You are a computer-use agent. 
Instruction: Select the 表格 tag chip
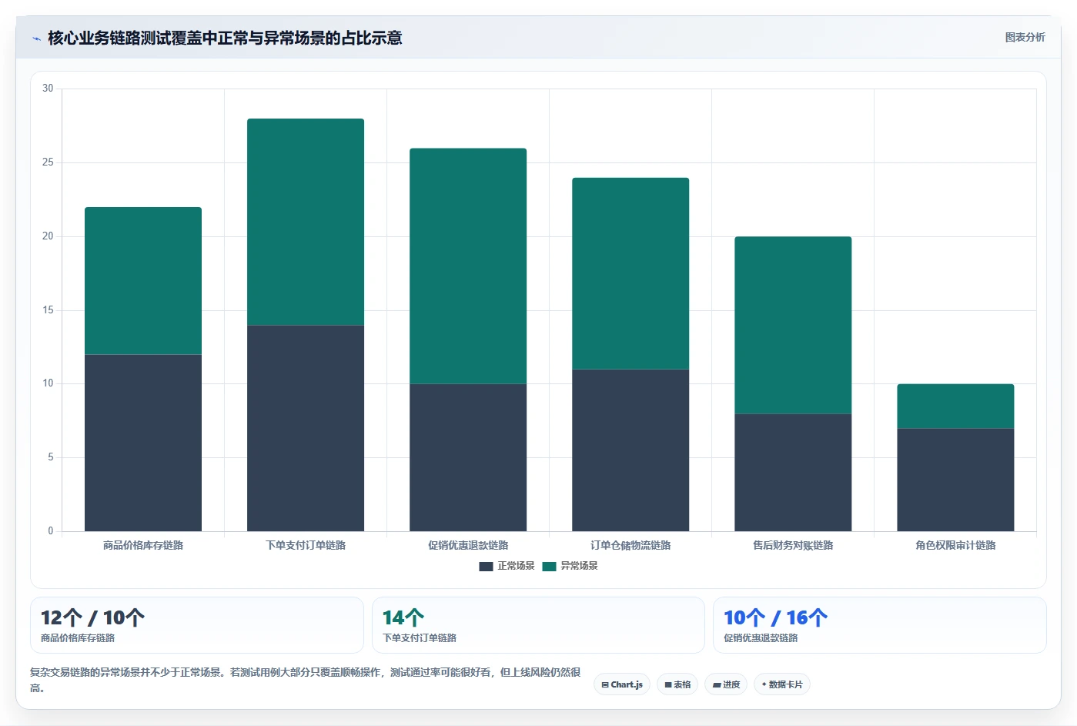(x=677, y=684)
